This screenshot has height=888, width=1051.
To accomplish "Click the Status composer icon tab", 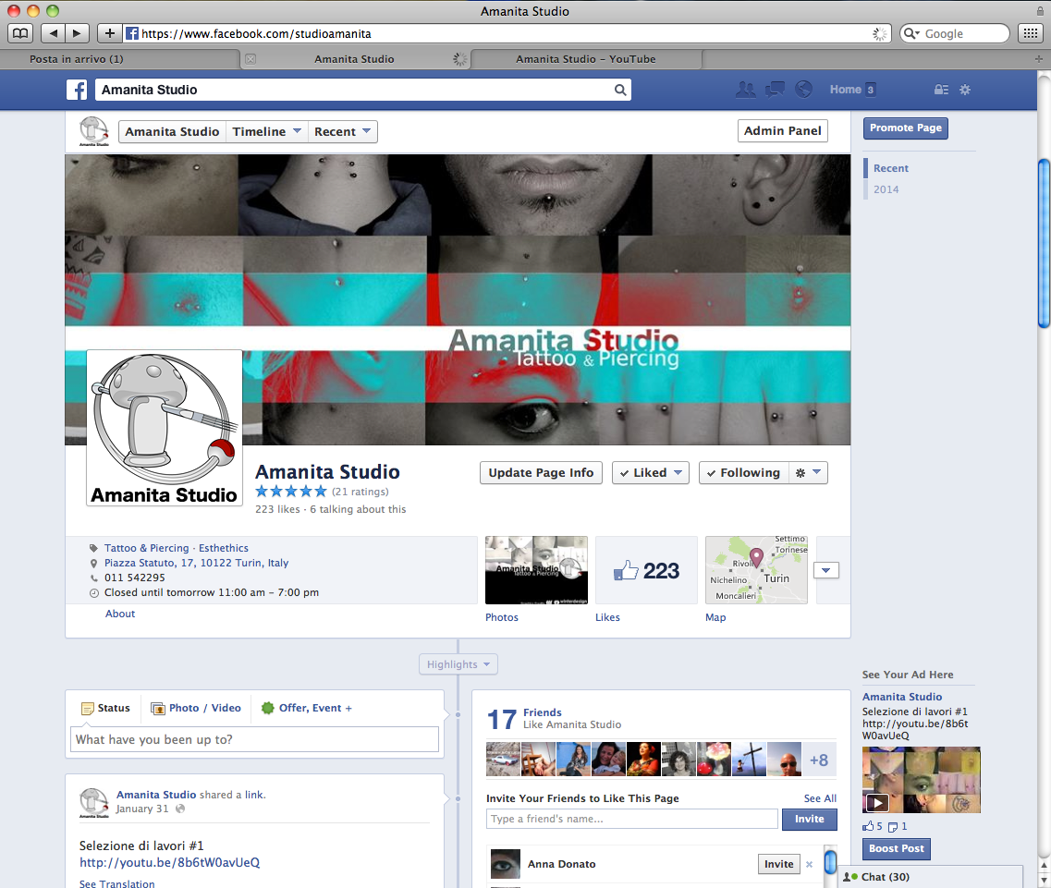I will (105, 708).
